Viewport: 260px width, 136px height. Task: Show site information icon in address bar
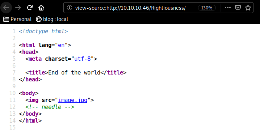[x=70, y=8]
